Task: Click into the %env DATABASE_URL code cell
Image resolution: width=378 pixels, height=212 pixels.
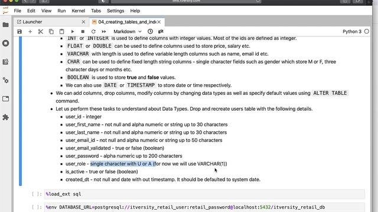Action: tap(204, 207)
